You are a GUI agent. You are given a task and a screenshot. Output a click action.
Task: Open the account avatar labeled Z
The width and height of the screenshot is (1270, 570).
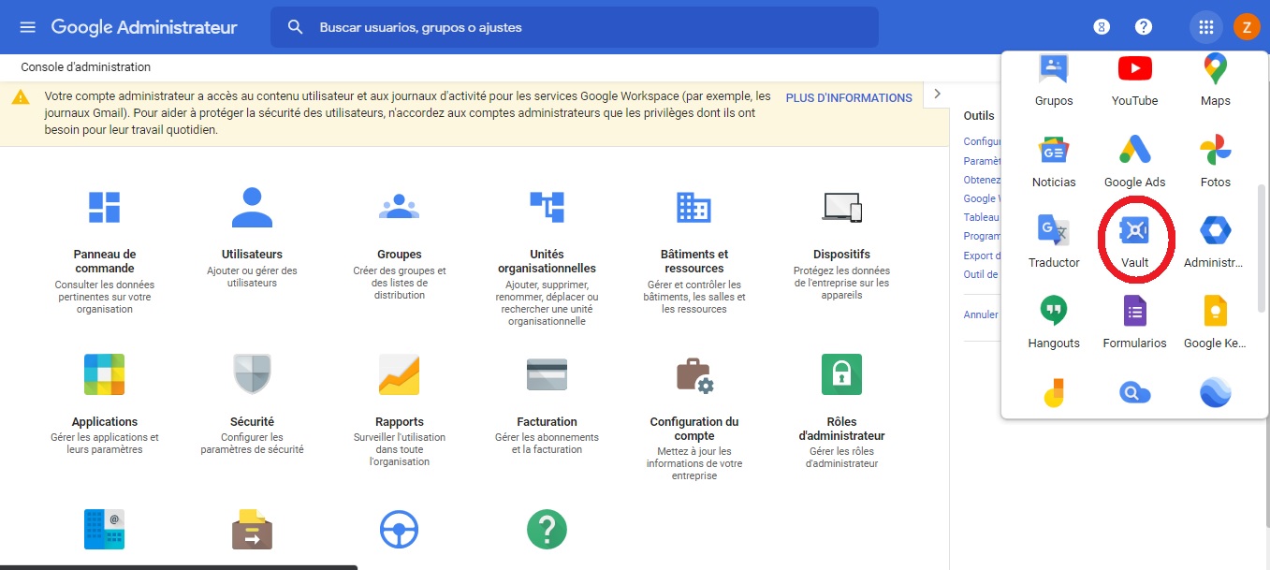[x=1247, y=27]
